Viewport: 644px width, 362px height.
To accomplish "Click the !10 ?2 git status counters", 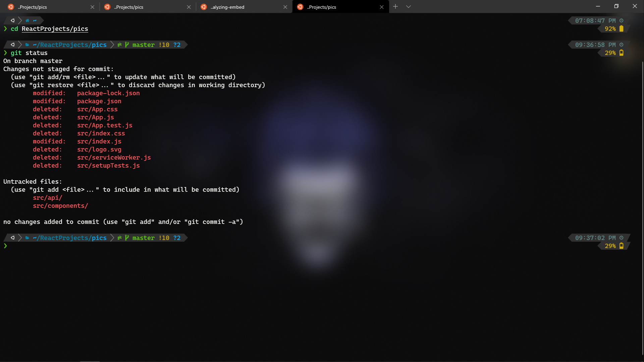I will tap(169, 45).
